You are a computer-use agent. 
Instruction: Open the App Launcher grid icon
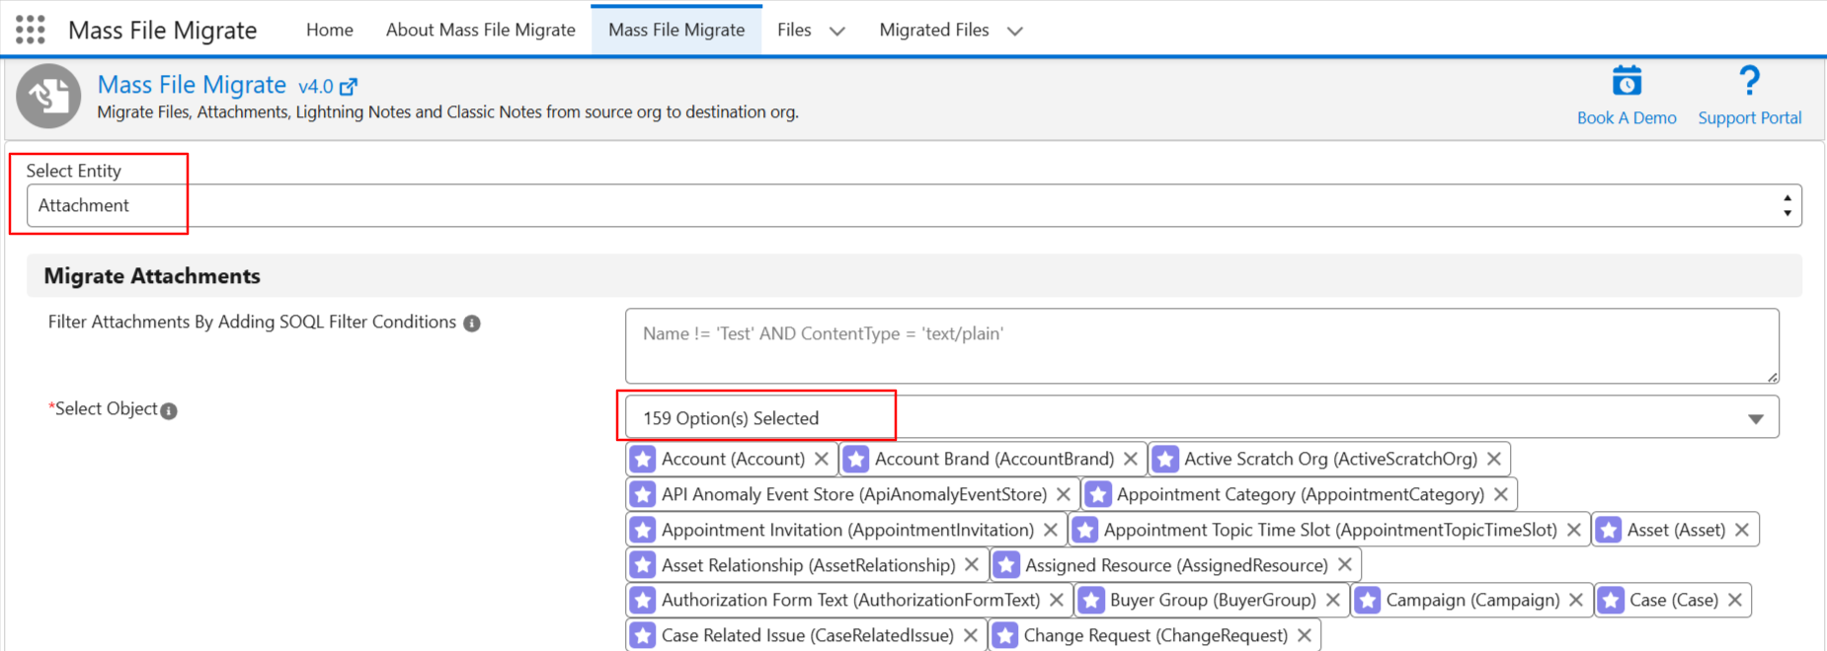(x=31, y=30)
